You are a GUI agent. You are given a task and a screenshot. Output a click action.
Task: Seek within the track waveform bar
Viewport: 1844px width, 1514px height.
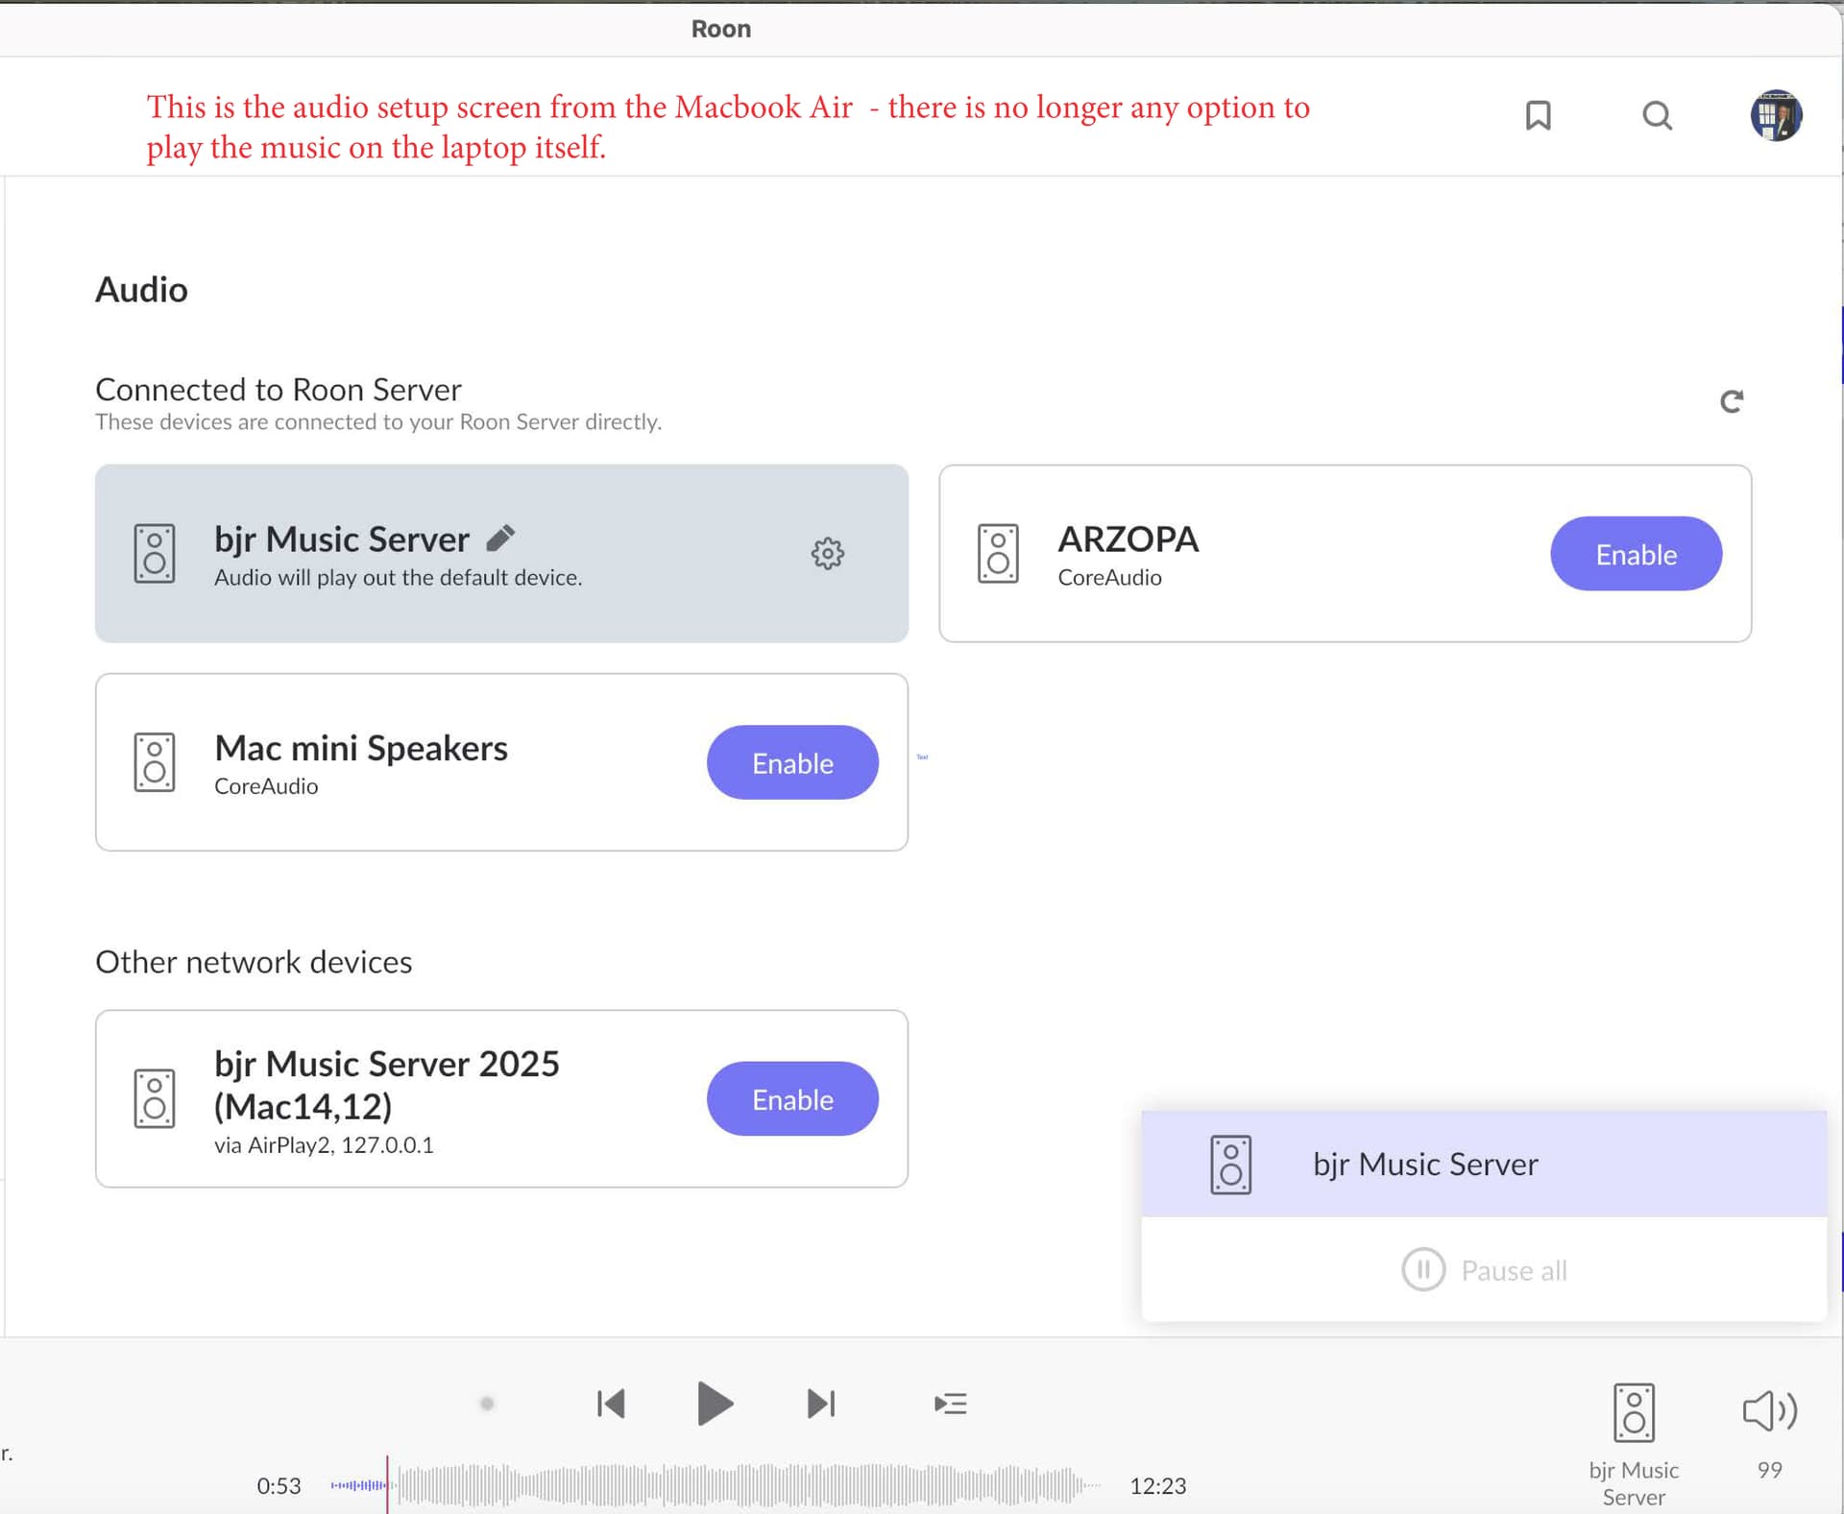pyautogui.click(x=715, y=1484)
